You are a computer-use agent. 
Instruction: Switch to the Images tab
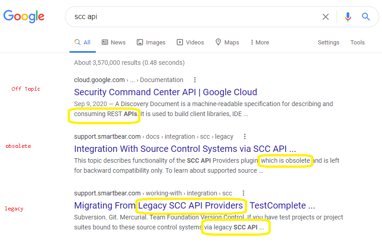click(151, 42)
